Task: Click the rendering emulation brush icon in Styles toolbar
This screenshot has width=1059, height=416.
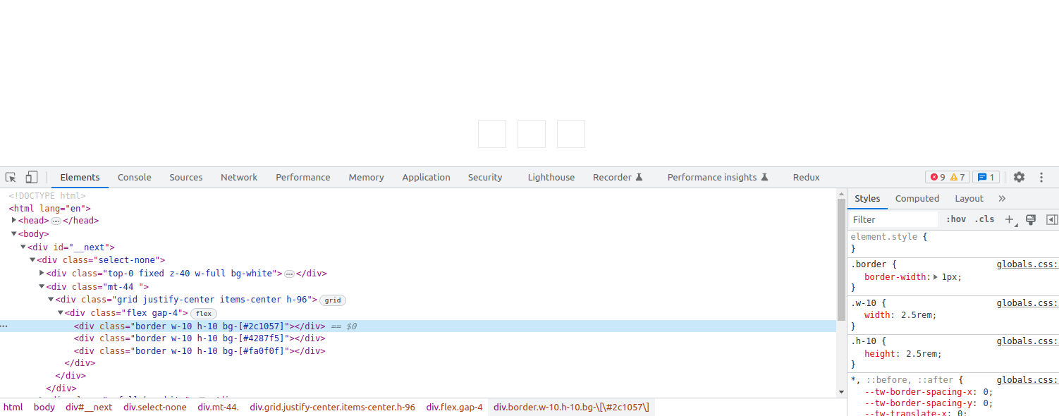Action: tap(1031, 219)
